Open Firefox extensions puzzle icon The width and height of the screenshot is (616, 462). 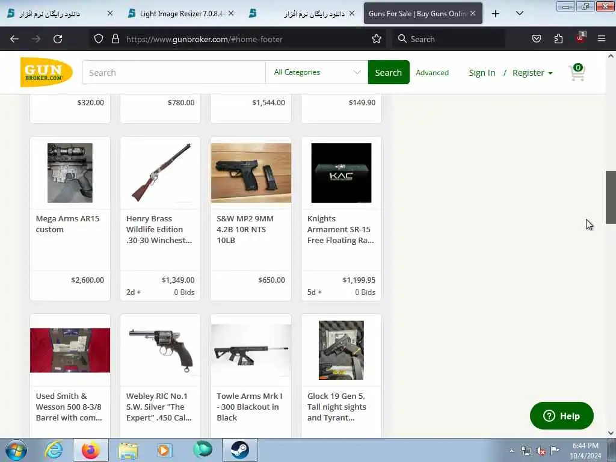click(558, 38)
